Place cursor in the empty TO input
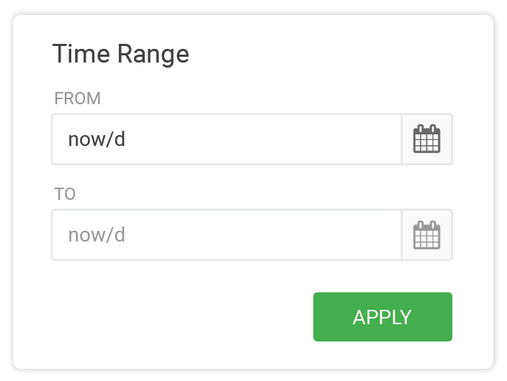This screenshot has width=507, height=381. 227,235
